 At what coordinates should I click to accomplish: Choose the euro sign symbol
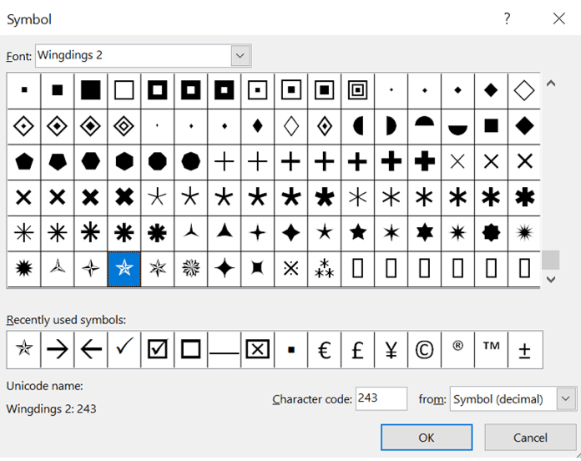click(x=325, y=349)
